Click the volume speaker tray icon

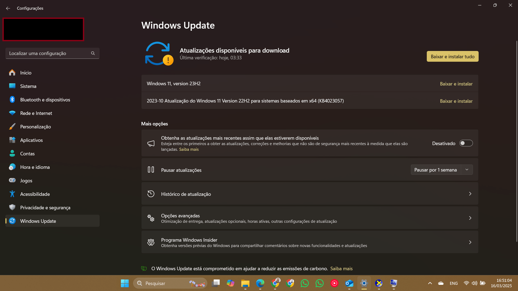[x=474, y=283]
